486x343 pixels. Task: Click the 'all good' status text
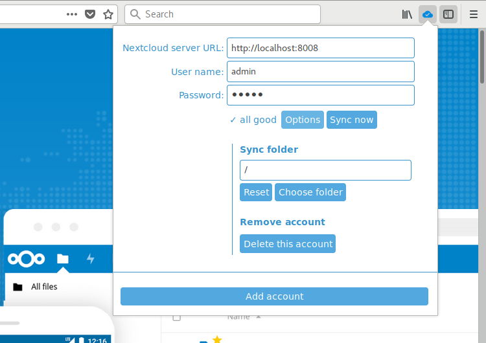(258, 120)
